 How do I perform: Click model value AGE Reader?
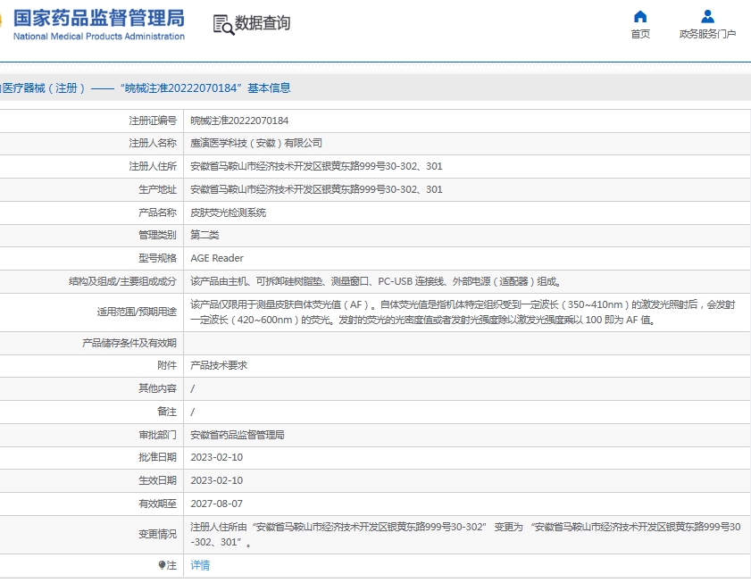(217, 258)
